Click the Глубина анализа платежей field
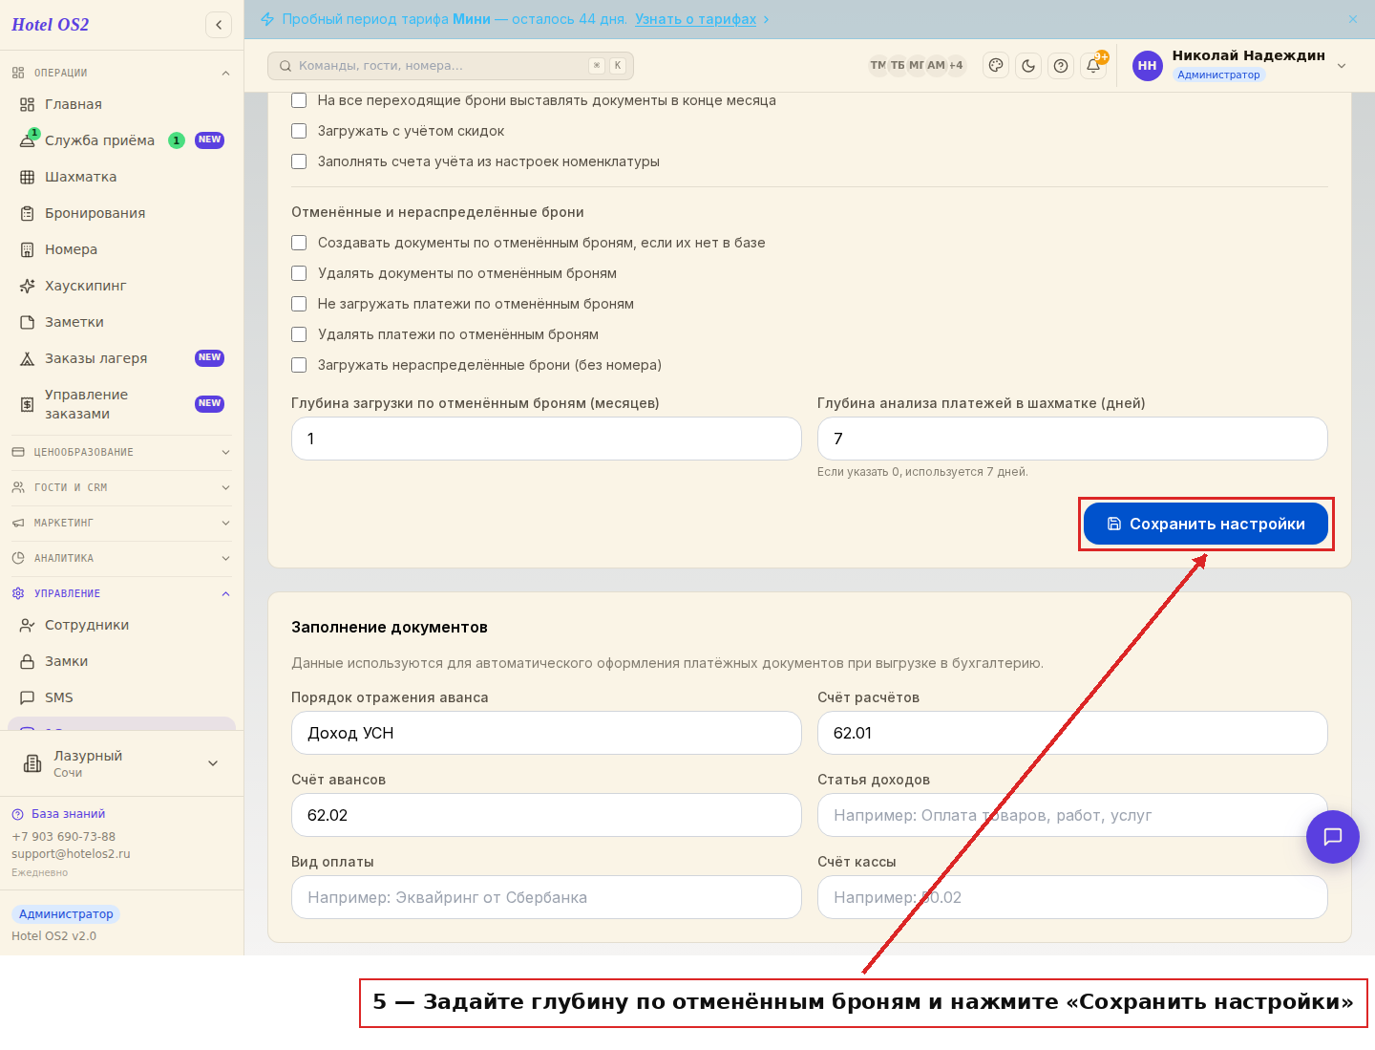 (x=1072, y=439)
